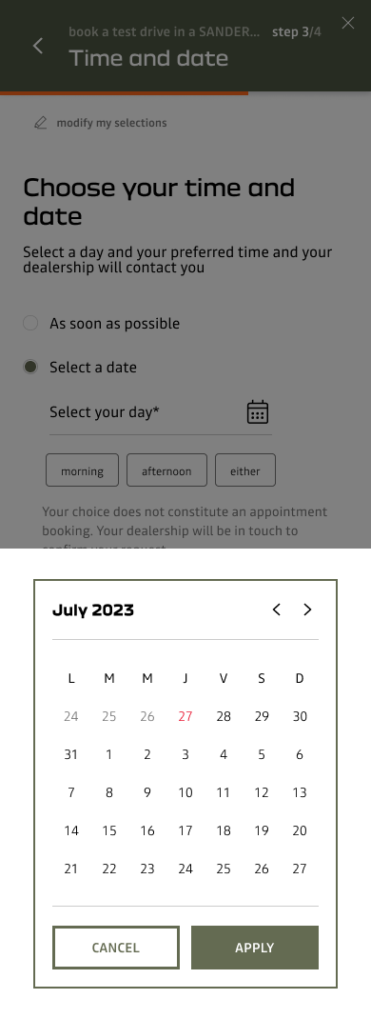
Task: Close the test drive booking dialog
Action: coord(348,24)
